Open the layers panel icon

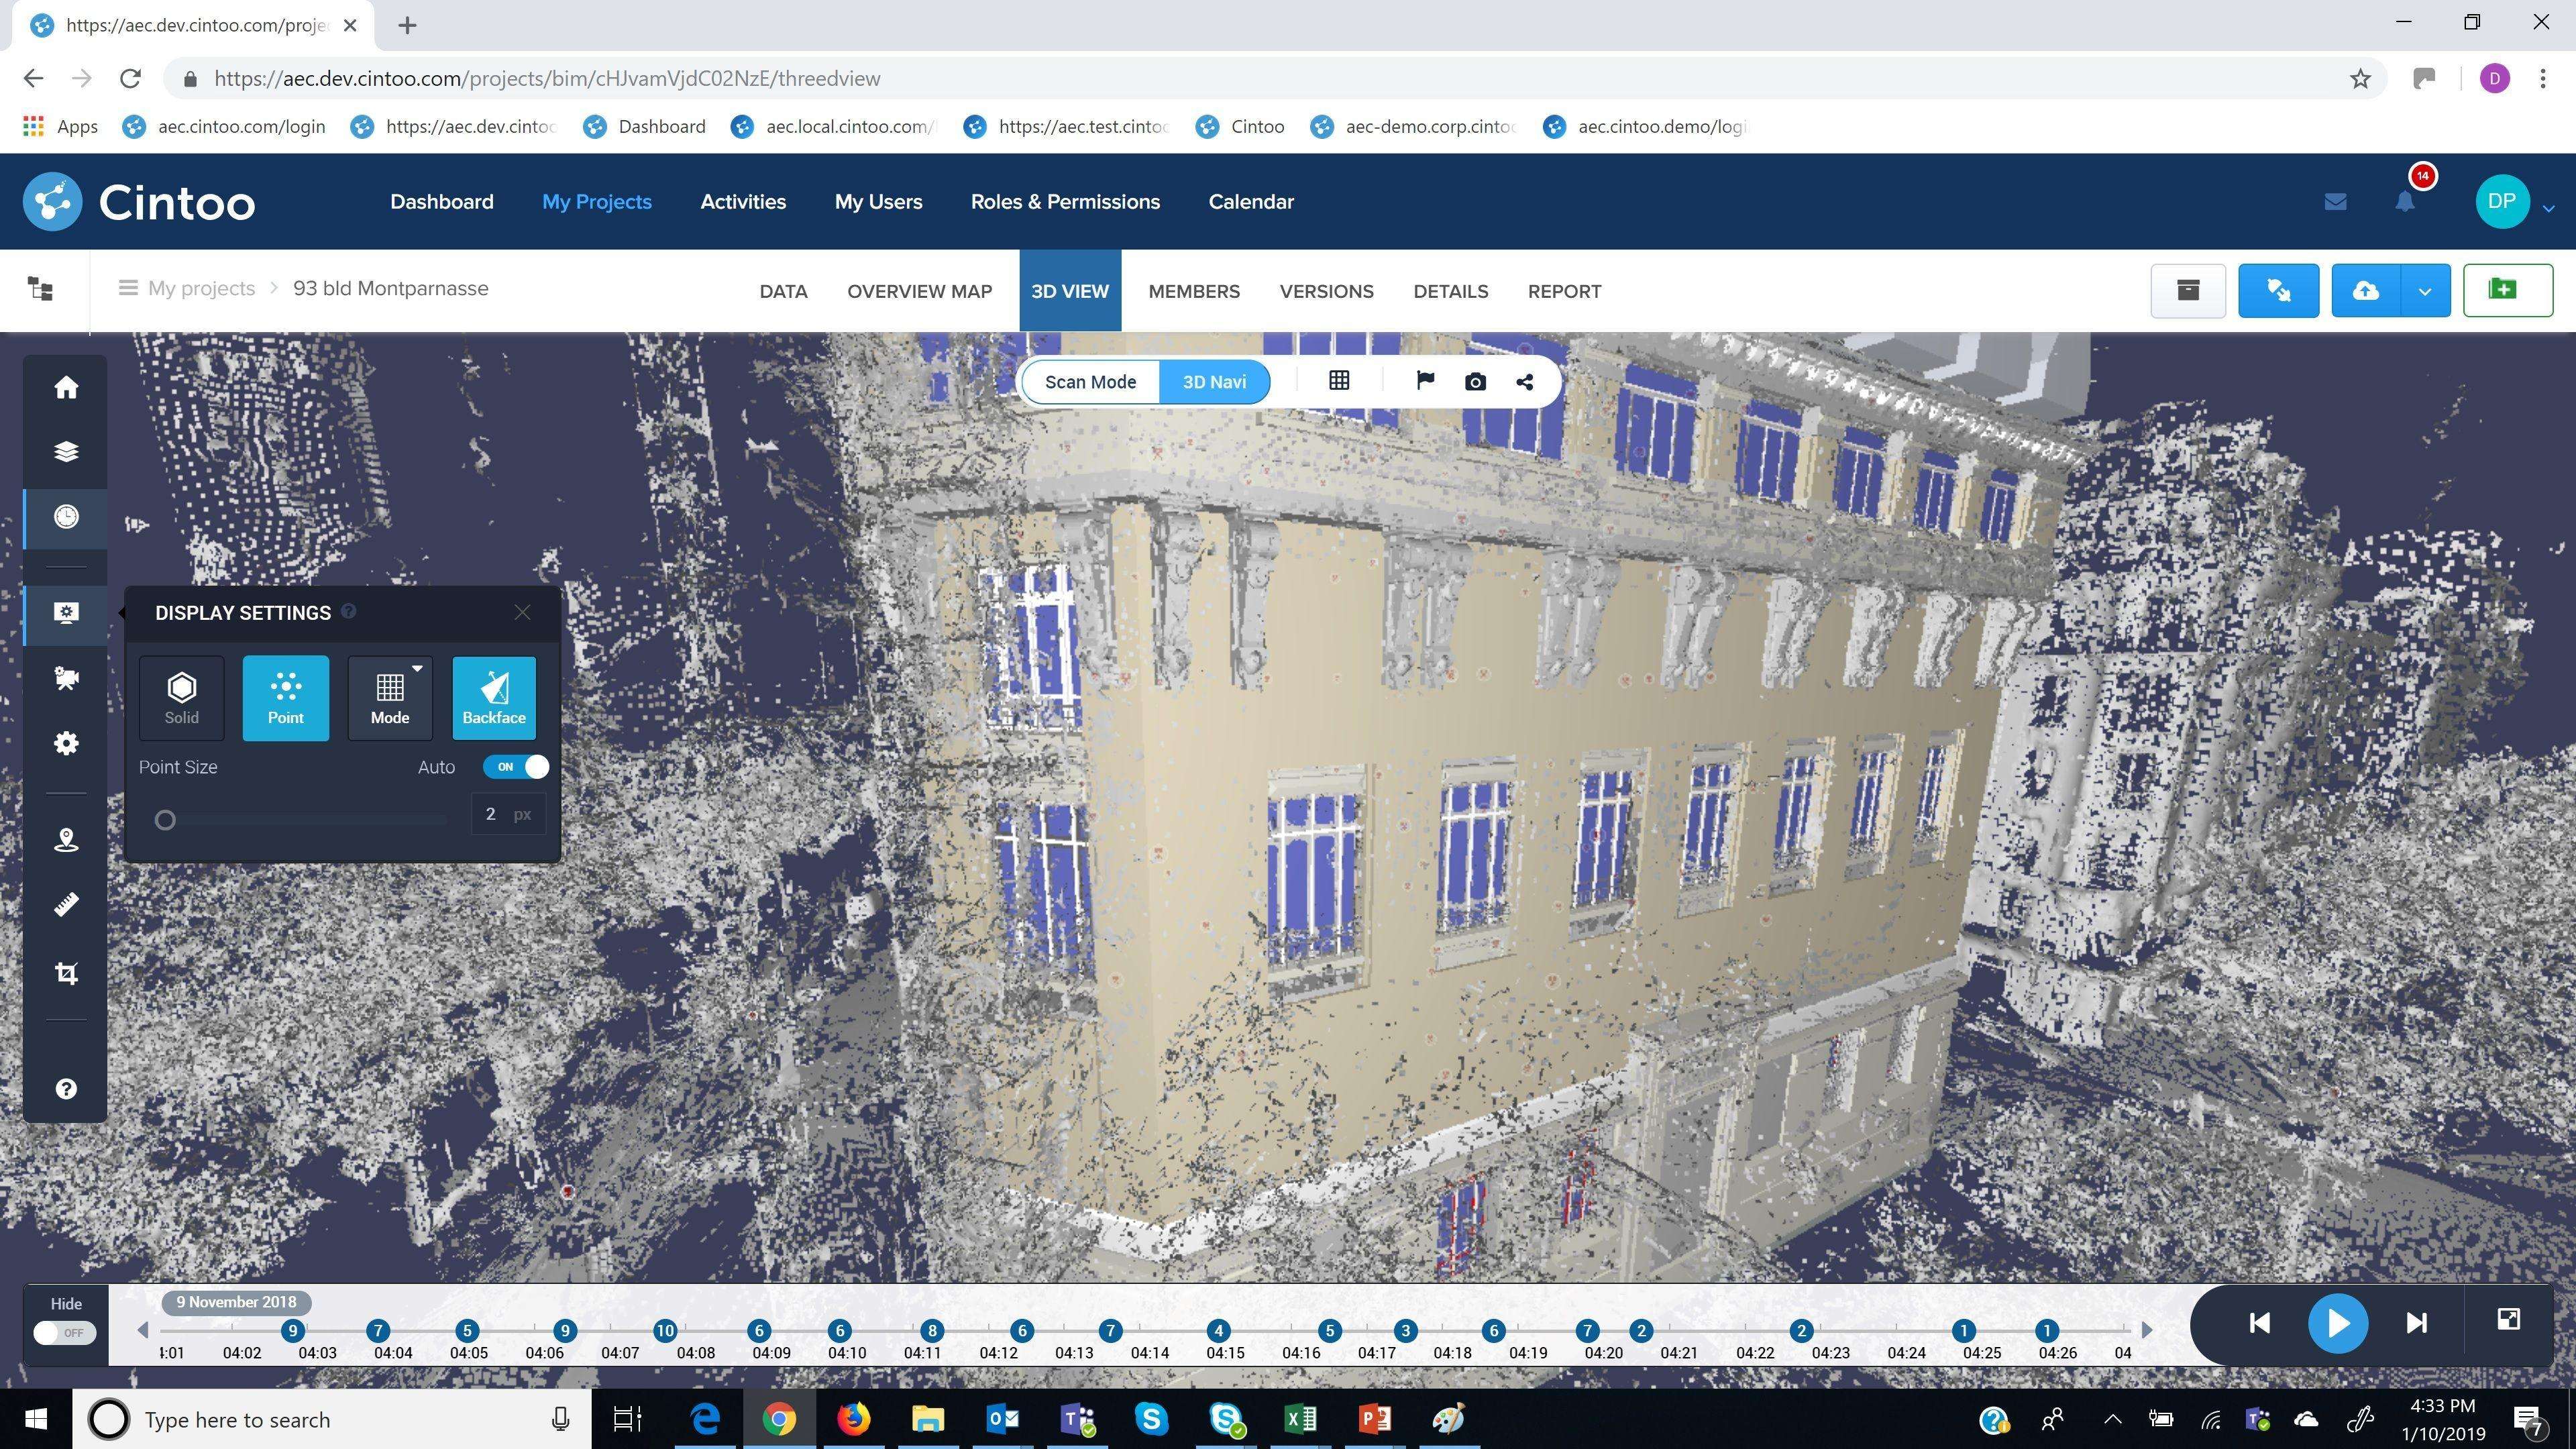66,452
